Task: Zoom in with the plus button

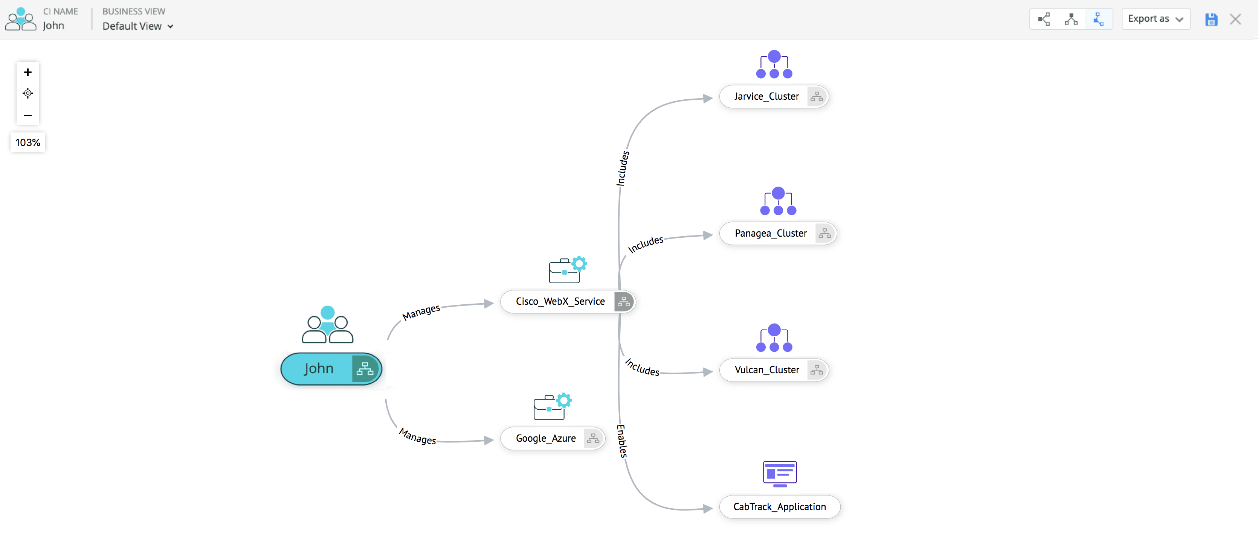Action: pos(28,72)
